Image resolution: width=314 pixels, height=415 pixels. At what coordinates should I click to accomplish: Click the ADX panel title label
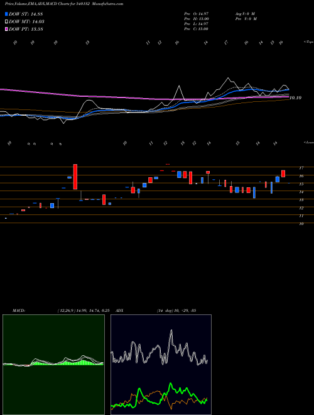coord(120,311)
